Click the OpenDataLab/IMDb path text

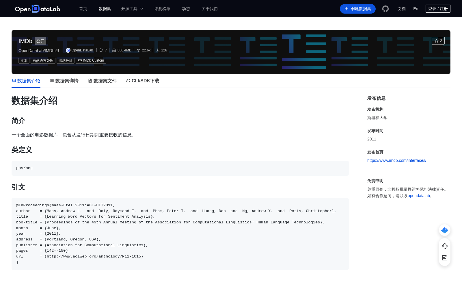click(36, 51)
